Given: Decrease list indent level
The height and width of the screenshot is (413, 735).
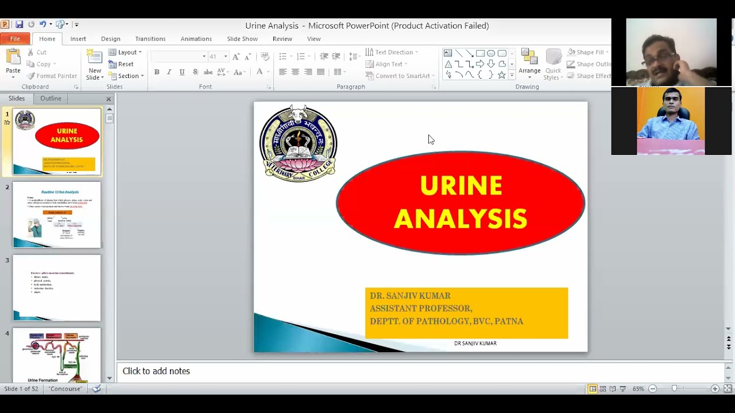Looking at the screenshot, I should tap(324, 56).
